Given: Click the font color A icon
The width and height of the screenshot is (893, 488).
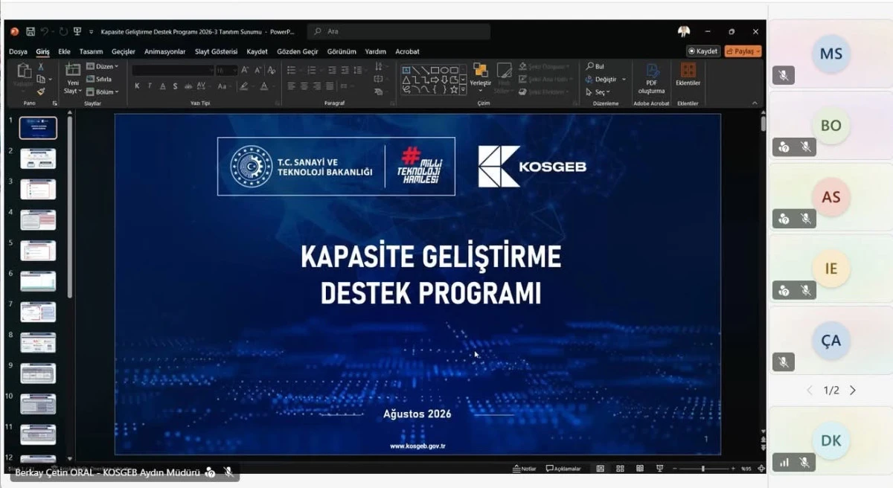Looking at the screenshot, I should 263,86.
